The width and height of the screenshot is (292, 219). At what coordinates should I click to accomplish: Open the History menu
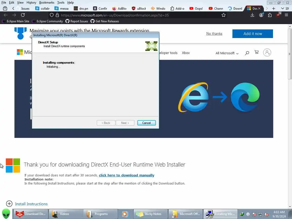[31, 3]
